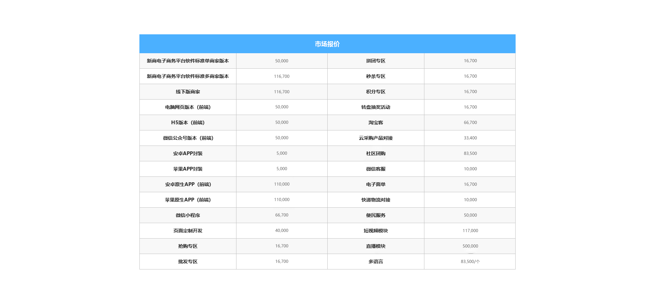Click the 云采购产品对接 price 33,400
This screenshot has height=300, width=655.
click(x=470, y=138)
